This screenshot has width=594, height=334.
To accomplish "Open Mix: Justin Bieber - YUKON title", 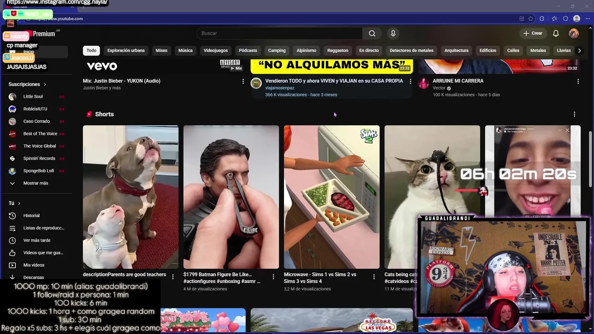I will [122, 81].
